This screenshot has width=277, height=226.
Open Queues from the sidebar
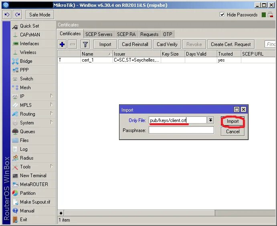click(28, 132)
